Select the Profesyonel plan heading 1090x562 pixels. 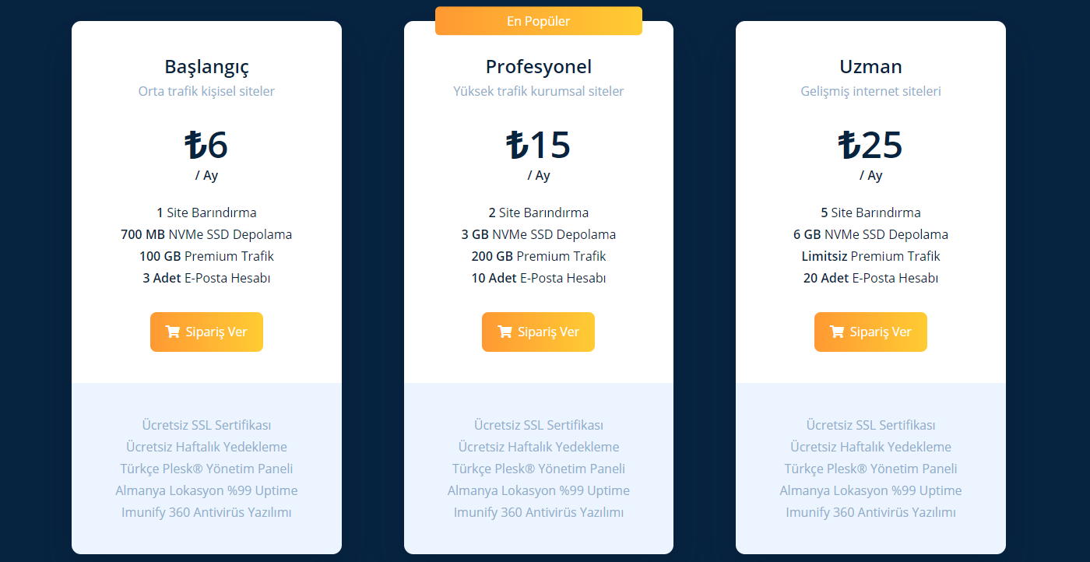point(539,67)
